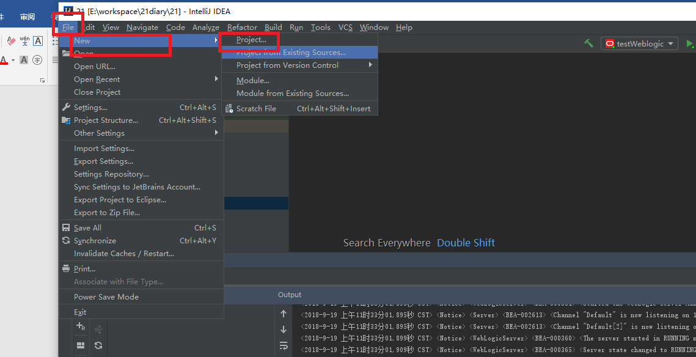Click the Settings wrench icon
Image resolution: width=696 pixels, height=357 pixels.
(x=66, y=107)
